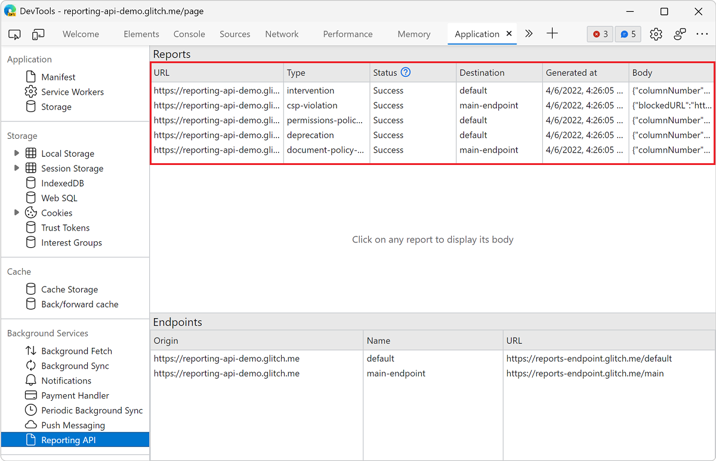The height and width of the screenshot is (461, 716).
Task: Show hidden panels via the chevron
Action: (x=529, y=34)
